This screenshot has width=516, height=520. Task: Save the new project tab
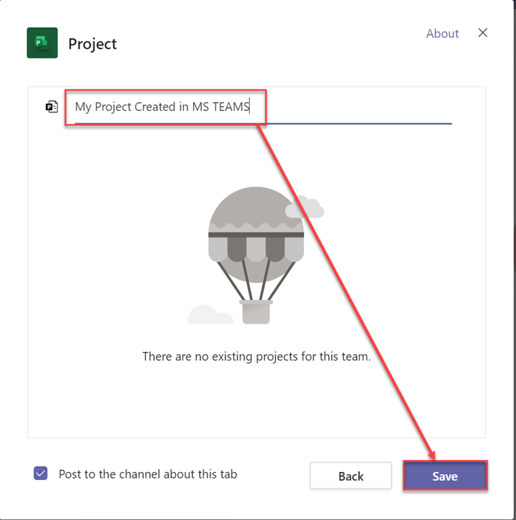[445, 476]
